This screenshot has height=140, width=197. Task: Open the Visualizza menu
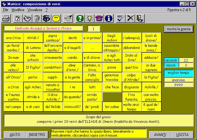tap(34, 10)
